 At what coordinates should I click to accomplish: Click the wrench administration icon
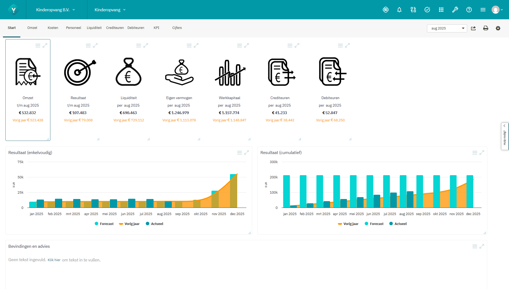[455, 10]
